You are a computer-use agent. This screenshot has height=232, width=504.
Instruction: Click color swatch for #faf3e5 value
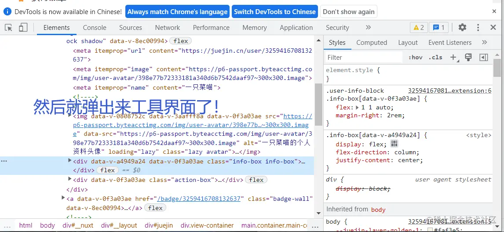pyautogui.click(x=431, y=229)
